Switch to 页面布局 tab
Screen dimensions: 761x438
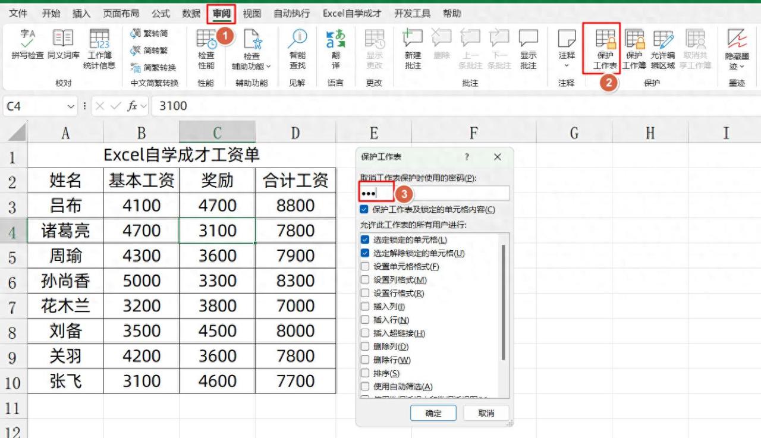[121, 13]
